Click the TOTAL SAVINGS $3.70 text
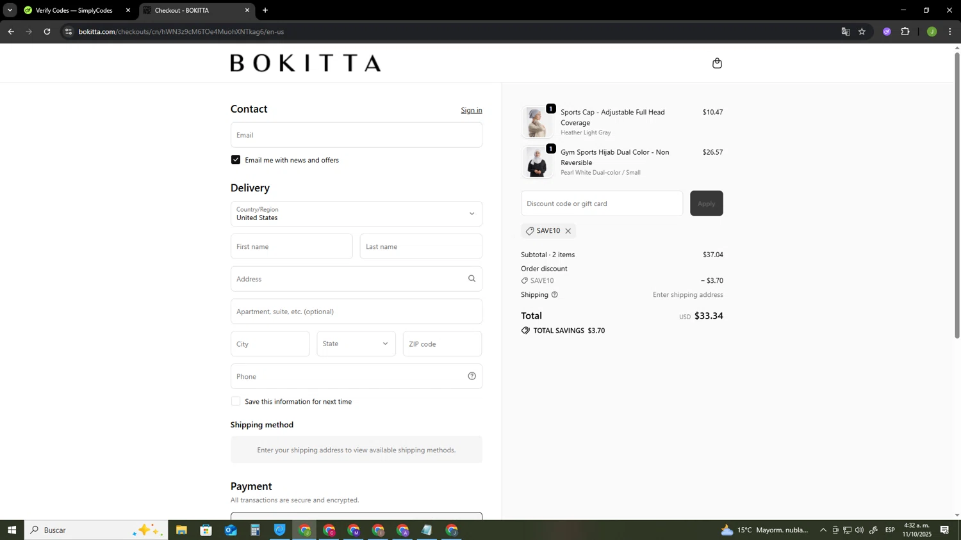 point(569,331)
